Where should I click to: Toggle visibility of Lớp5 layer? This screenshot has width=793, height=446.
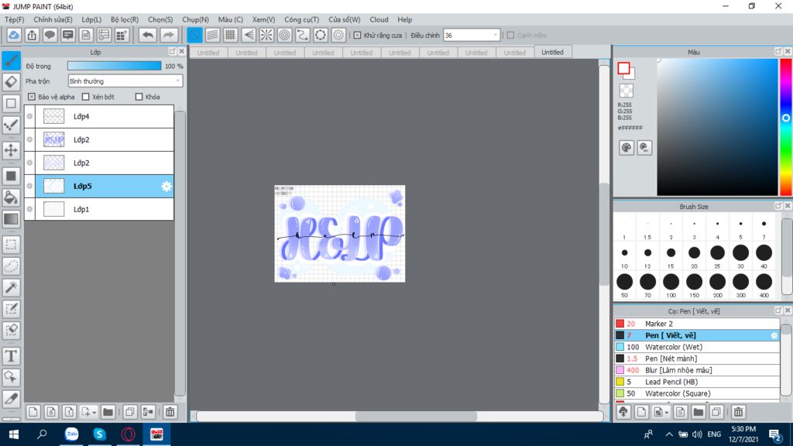coord(30,186)
